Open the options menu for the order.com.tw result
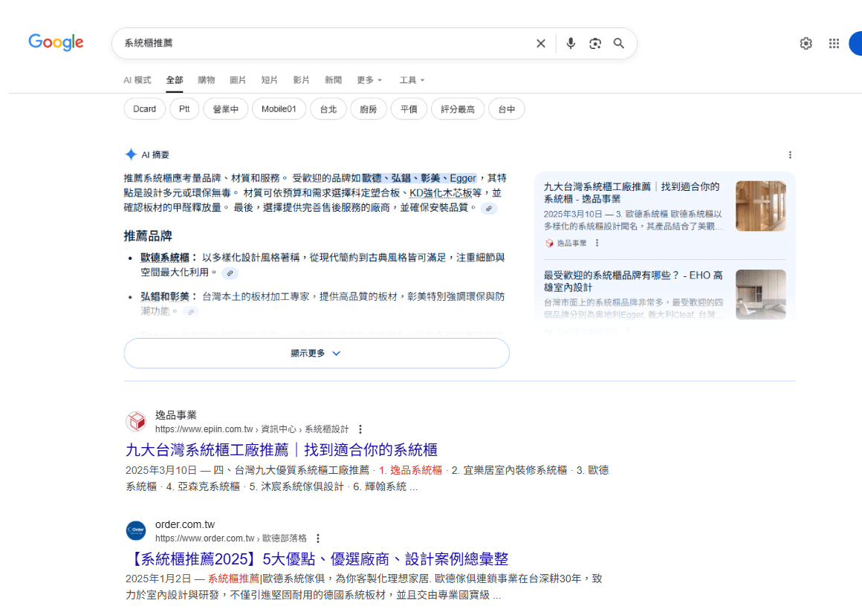Image resolution: width=862 pixels, height=609 pixels. pos(318,538)
